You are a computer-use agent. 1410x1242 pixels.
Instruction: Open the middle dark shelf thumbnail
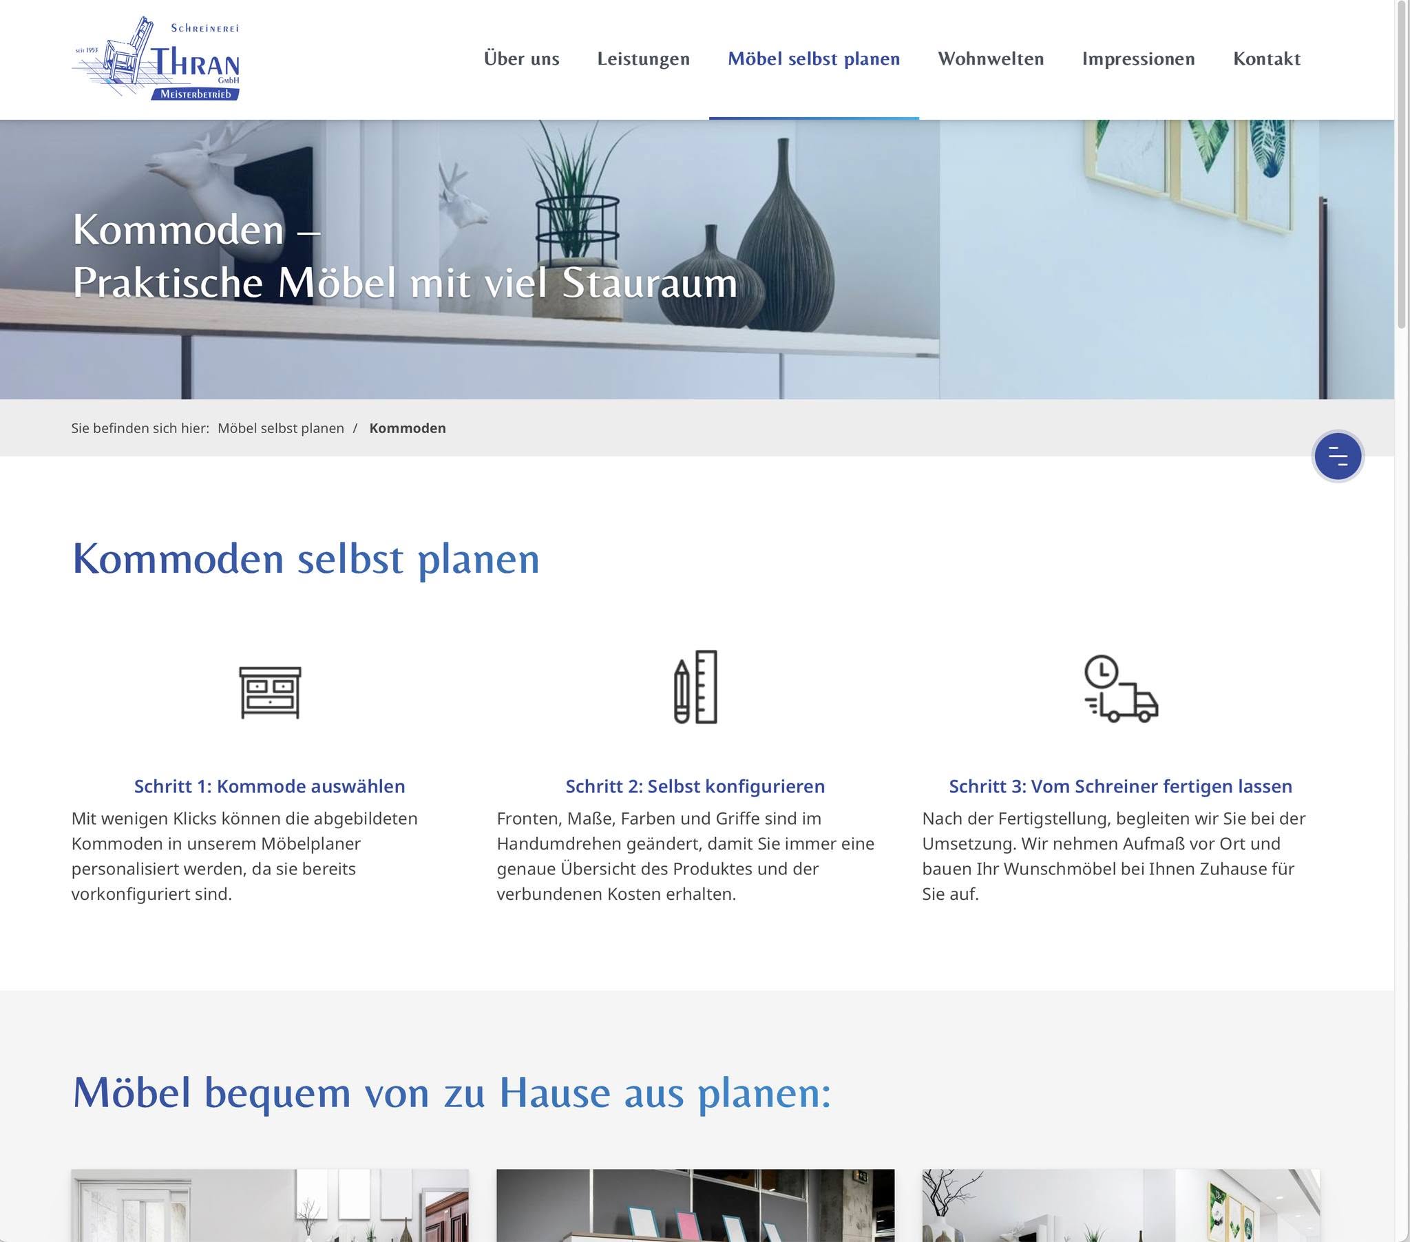(x=695, y=1205)
